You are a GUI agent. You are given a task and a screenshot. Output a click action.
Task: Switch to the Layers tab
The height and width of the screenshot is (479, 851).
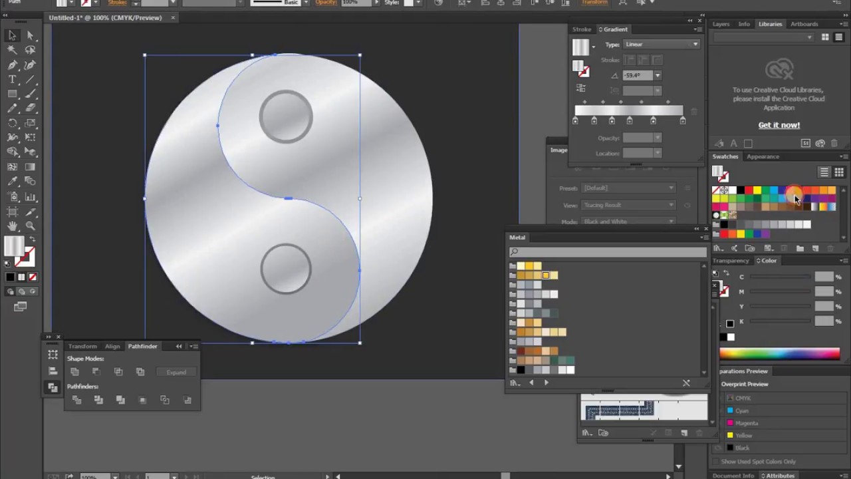pos(721,24)
